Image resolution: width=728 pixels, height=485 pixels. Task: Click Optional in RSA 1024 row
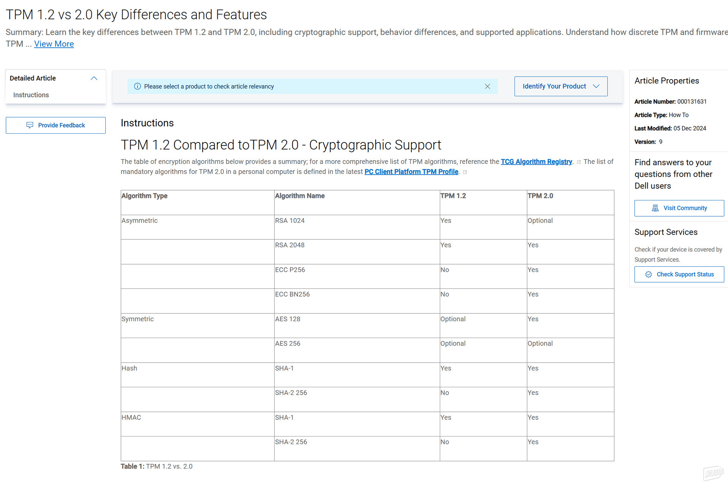pos(570,227)
